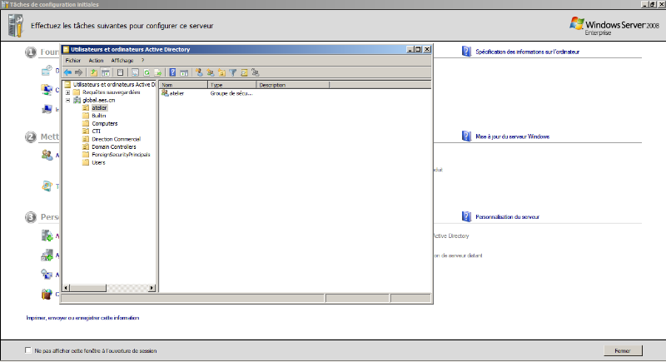Click the blue Help icon in the toolbar

(172, 72)
